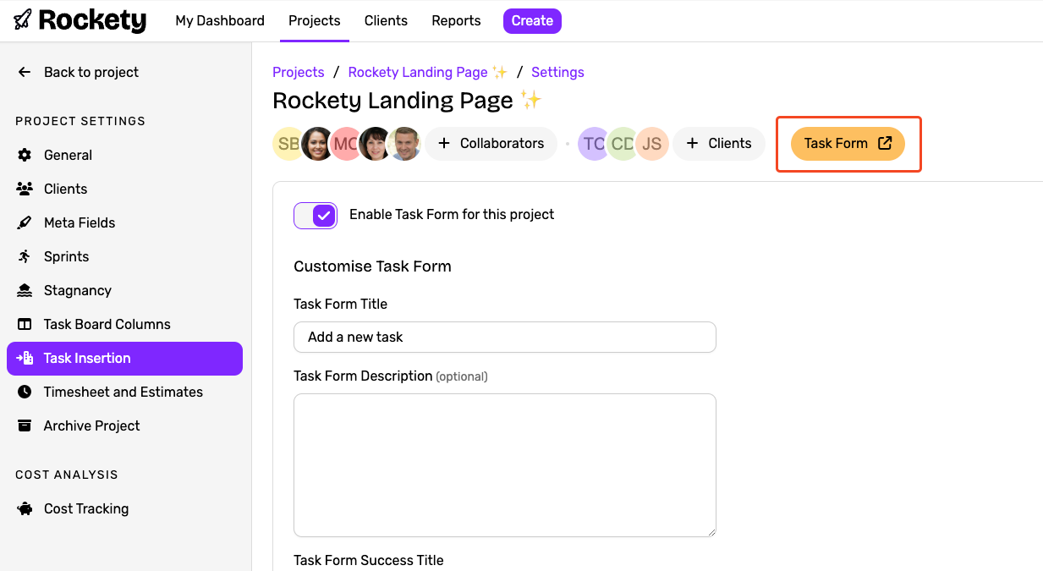Click the plus icon beside Clients button
Screen dimensions: 1043x571
coord(692,143)
